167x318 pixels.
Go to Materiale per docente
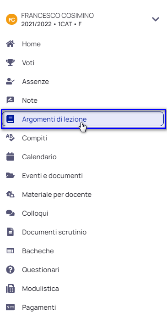pyautogui.click(x=57, y=195)
